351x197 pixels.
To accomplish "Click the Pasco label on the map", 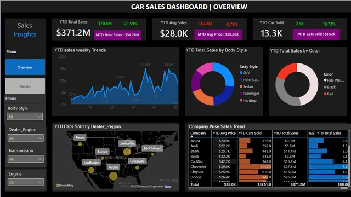I will (80, 137).
